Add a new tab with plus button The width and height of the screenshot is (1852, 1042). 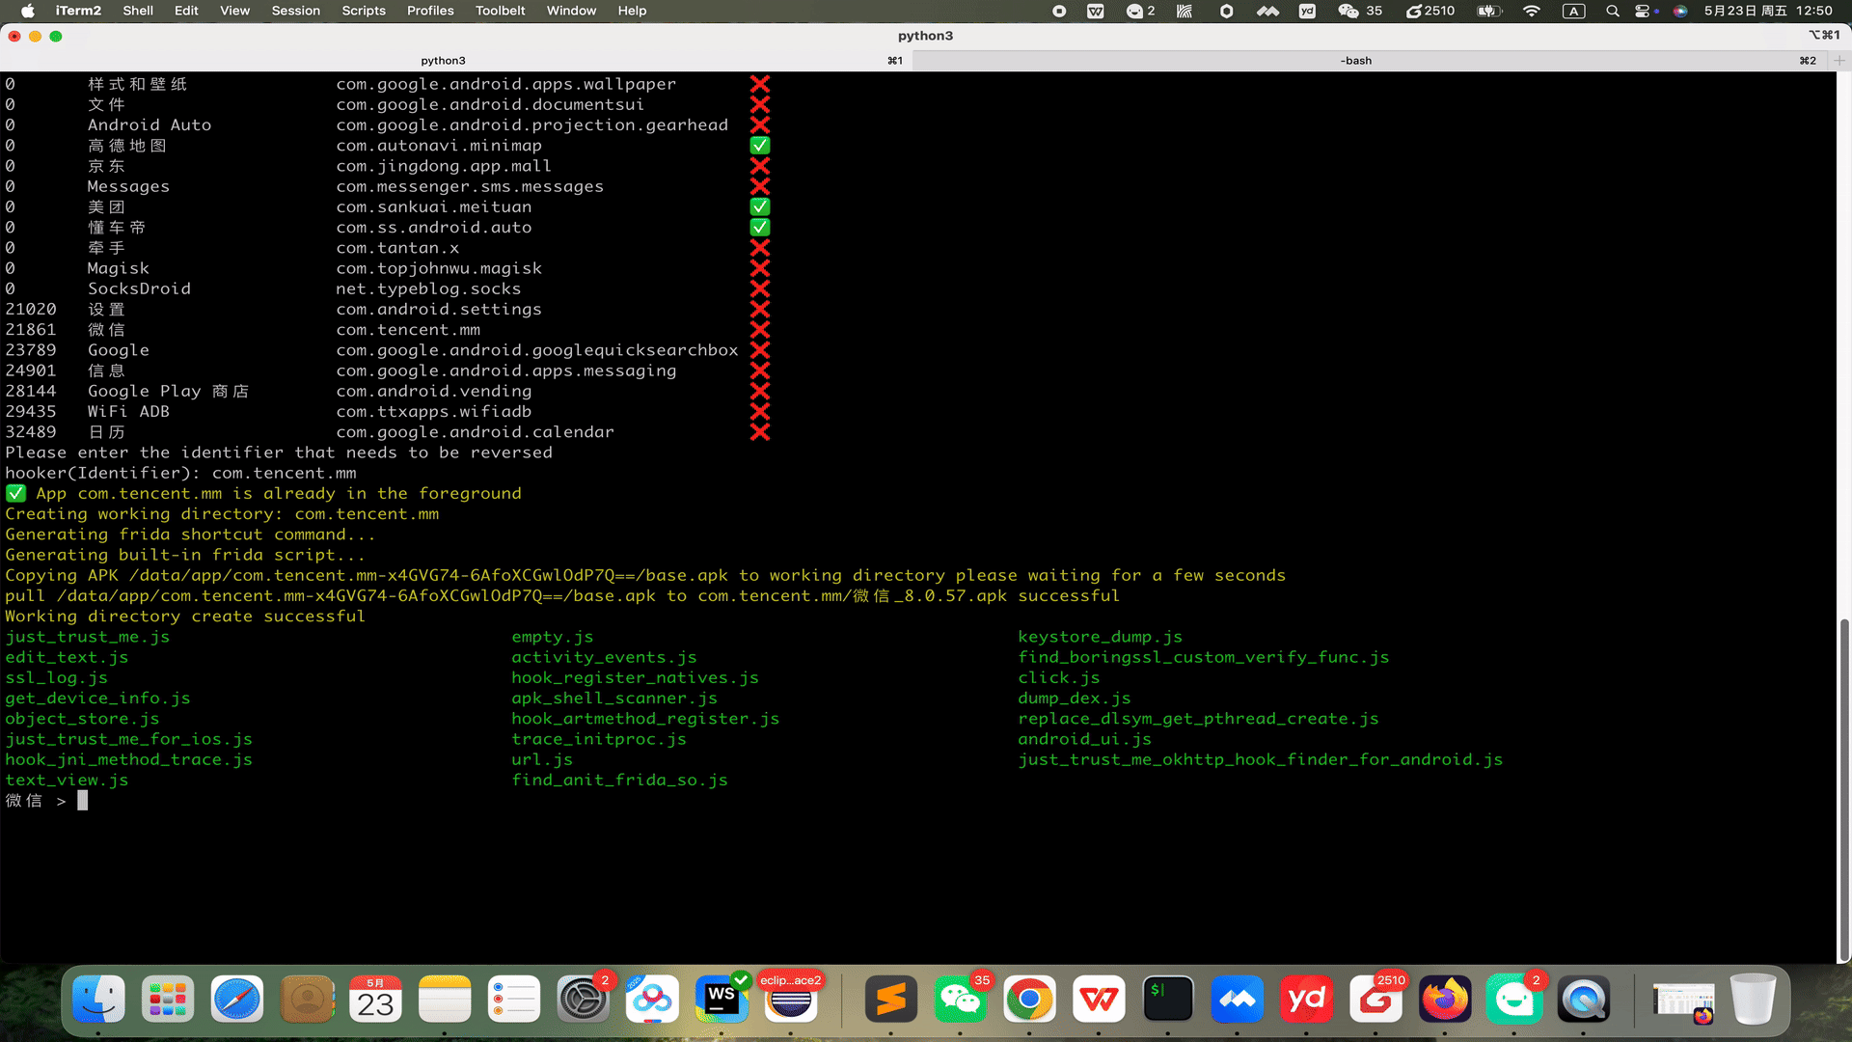tap(1839, 60)
